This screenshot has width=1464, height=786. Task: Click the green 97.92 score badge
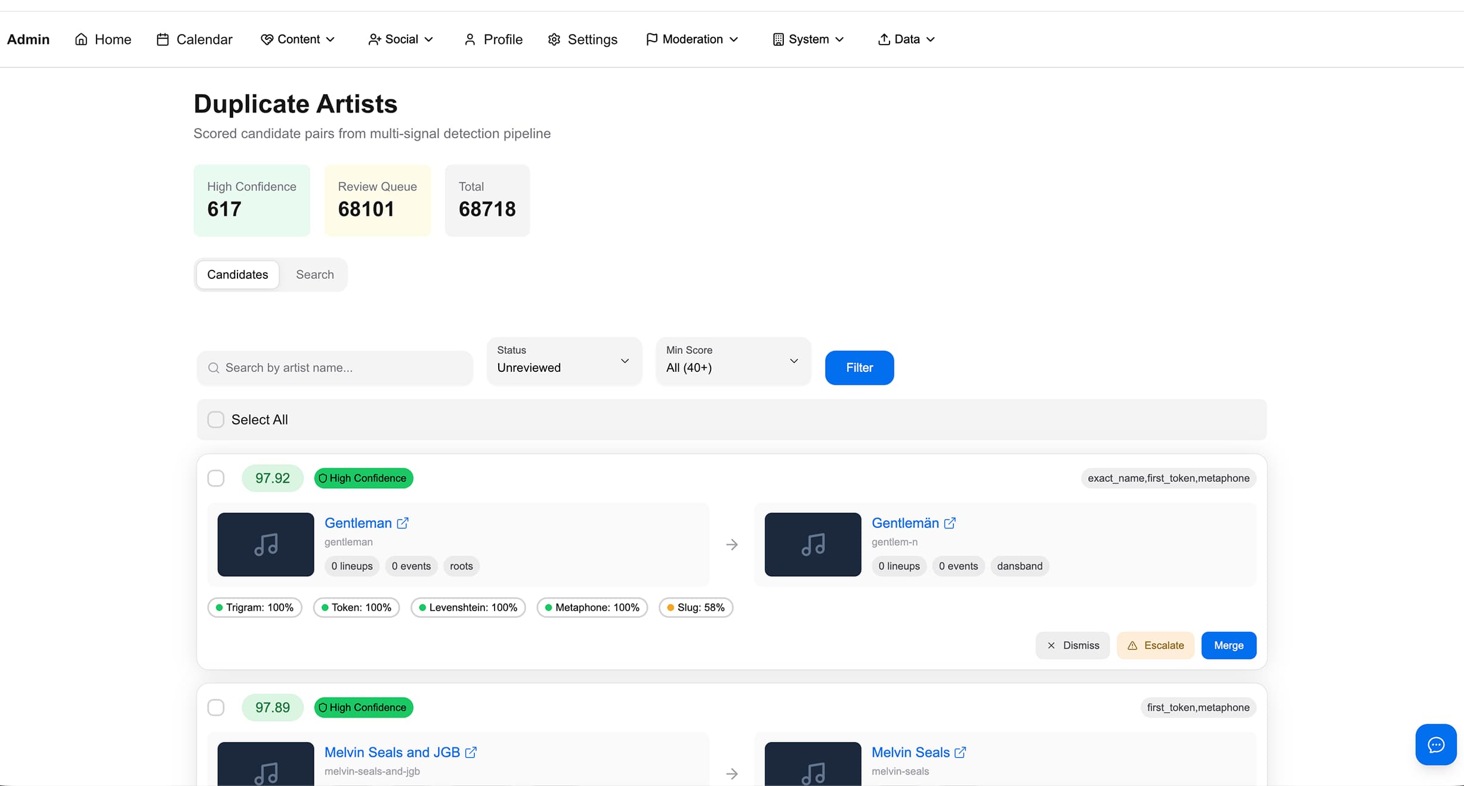click(x=272, y=478)
